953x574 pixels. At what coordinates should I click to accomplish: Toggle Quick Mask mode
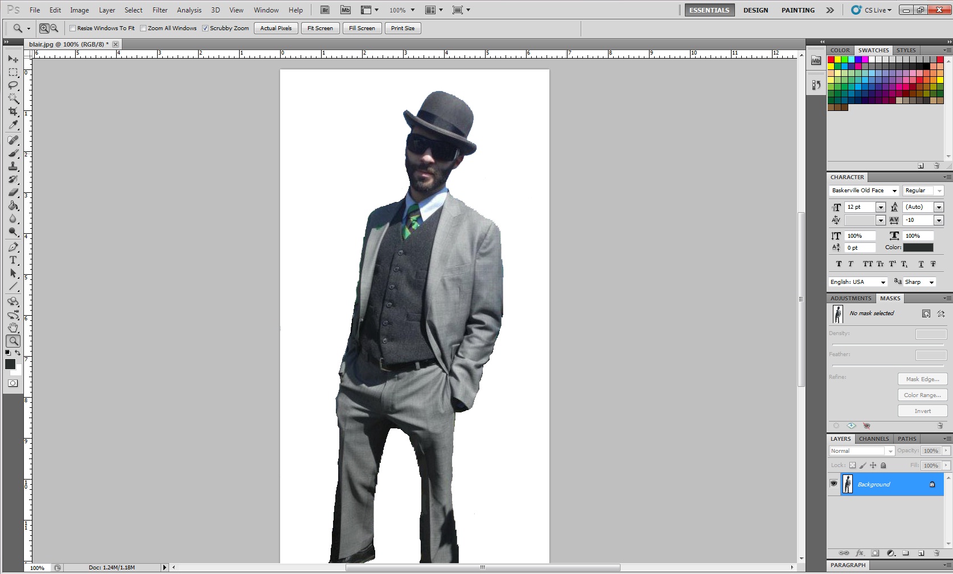13,383
